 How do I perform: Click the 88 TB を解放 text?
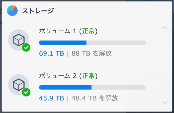pyautogui.click(x=92, y=53)
